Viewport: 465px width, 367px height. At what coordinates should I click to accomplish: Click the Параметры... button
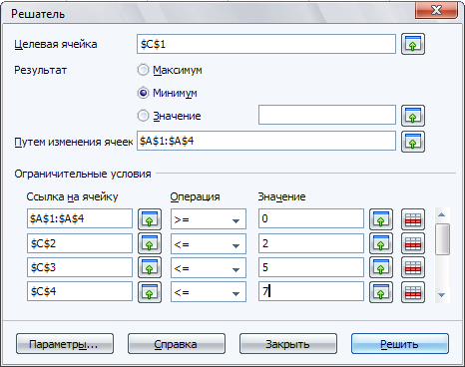(65, 344)
